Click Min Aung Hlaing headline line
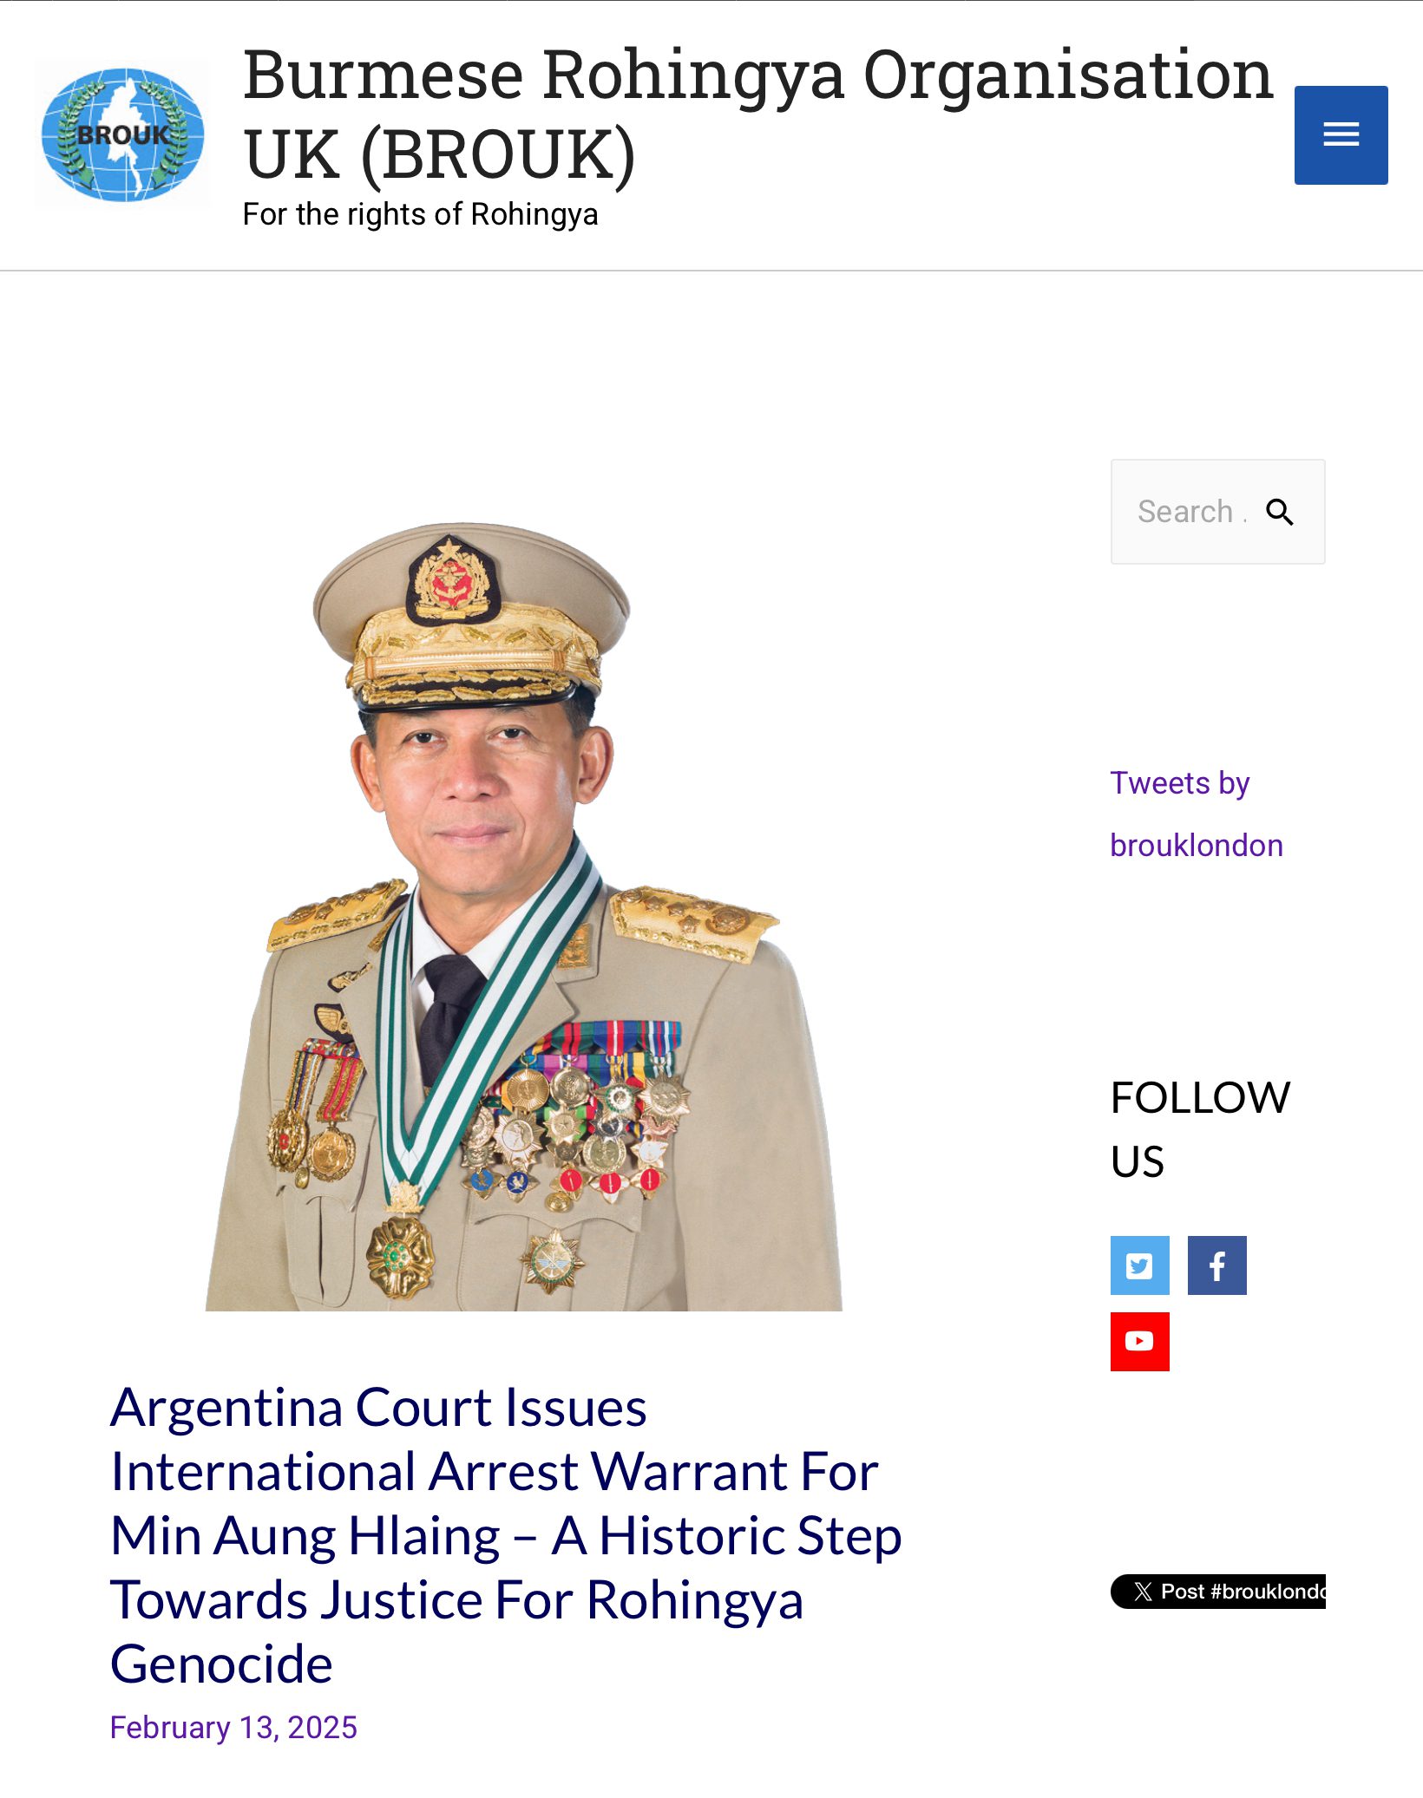This screenshot has width=1423, height=1798. (x=506, y=1536)
